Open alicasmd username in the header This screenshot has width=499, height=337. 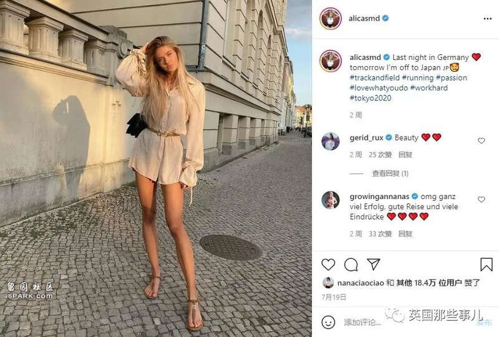coord(364,19)
